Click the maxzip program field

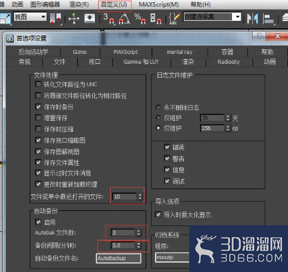click(x=172, y=258)
